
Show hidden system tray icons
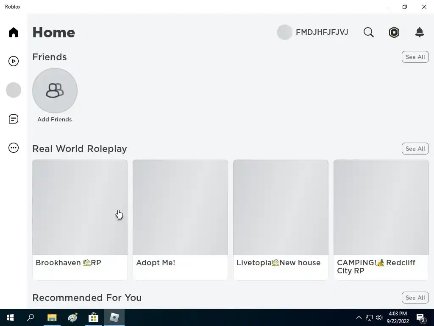coord(359,318)
